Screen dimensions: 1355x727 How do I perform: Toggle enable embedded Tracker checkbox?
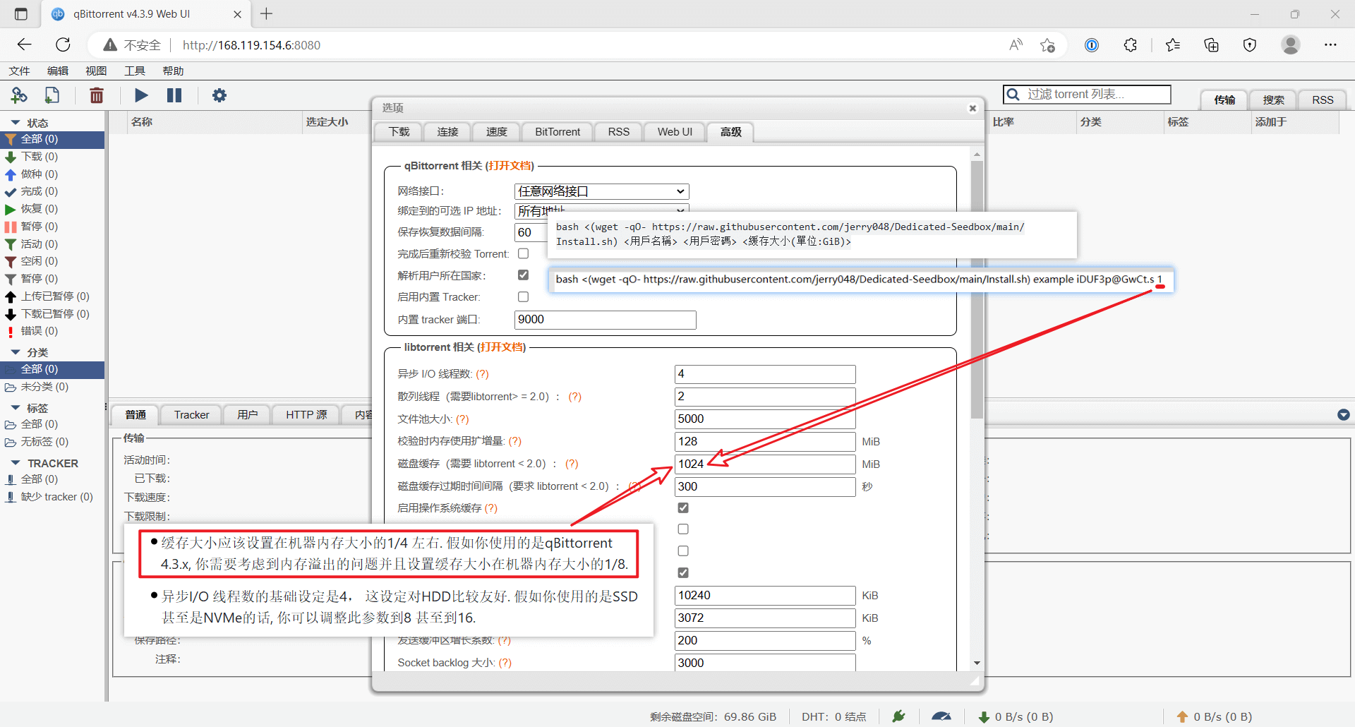(523, 297)
